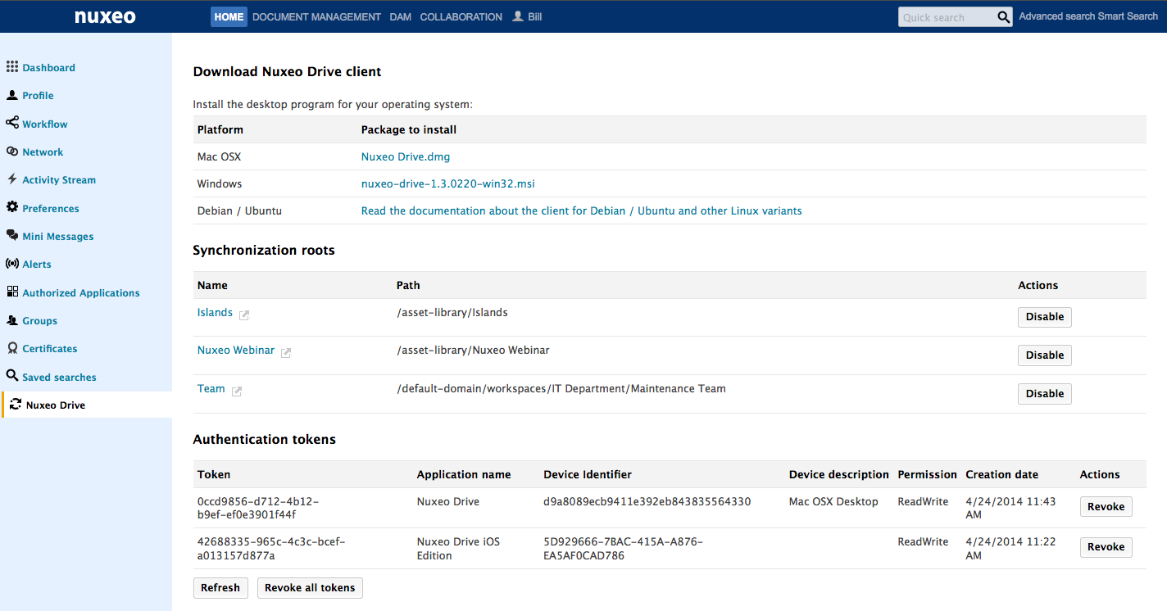Click the Mac OSX Desktop description

tap(833, 501)
